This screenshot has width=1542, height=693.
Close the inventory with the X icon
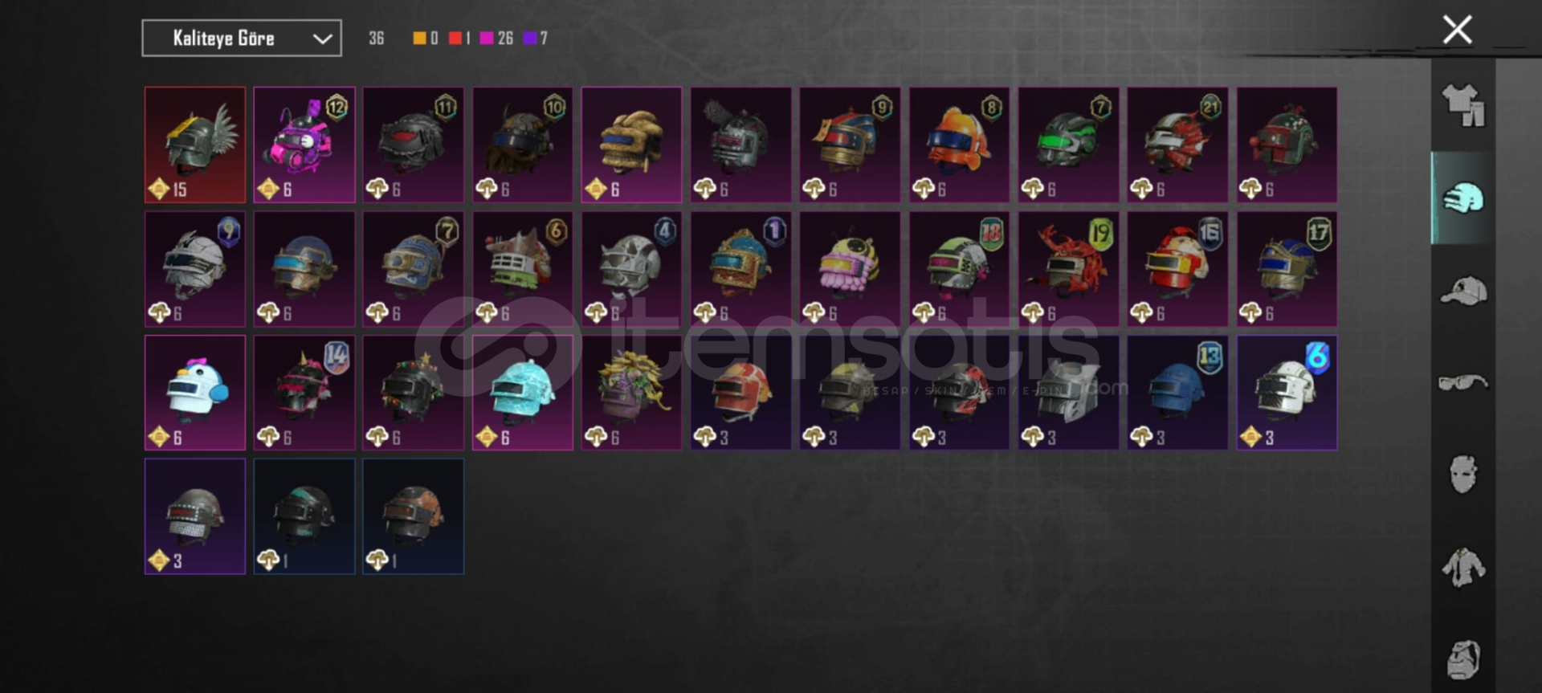(x=1457, y=30)
